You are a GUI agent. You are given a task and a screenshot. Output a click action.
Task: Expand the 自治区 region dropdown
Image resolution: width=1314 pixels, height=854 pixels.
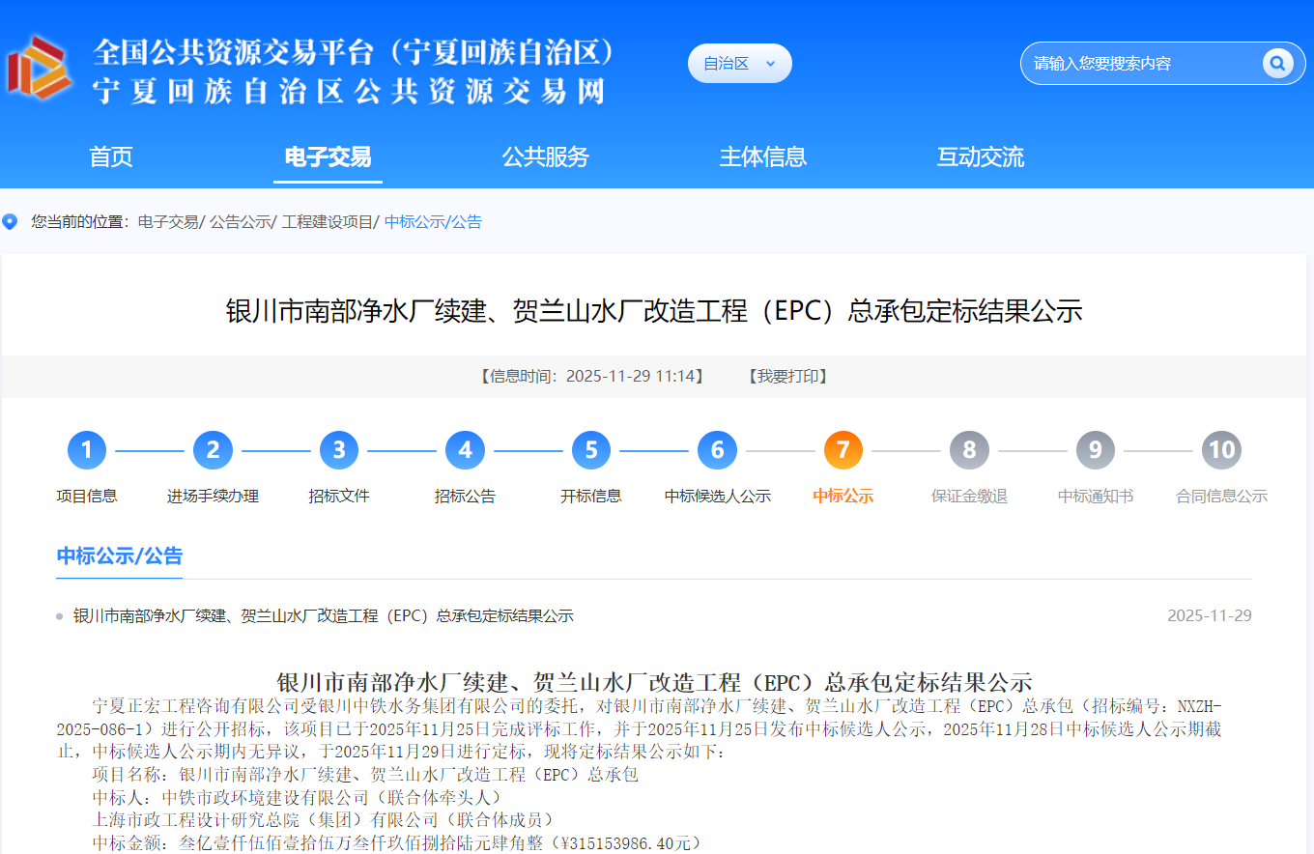739,64
